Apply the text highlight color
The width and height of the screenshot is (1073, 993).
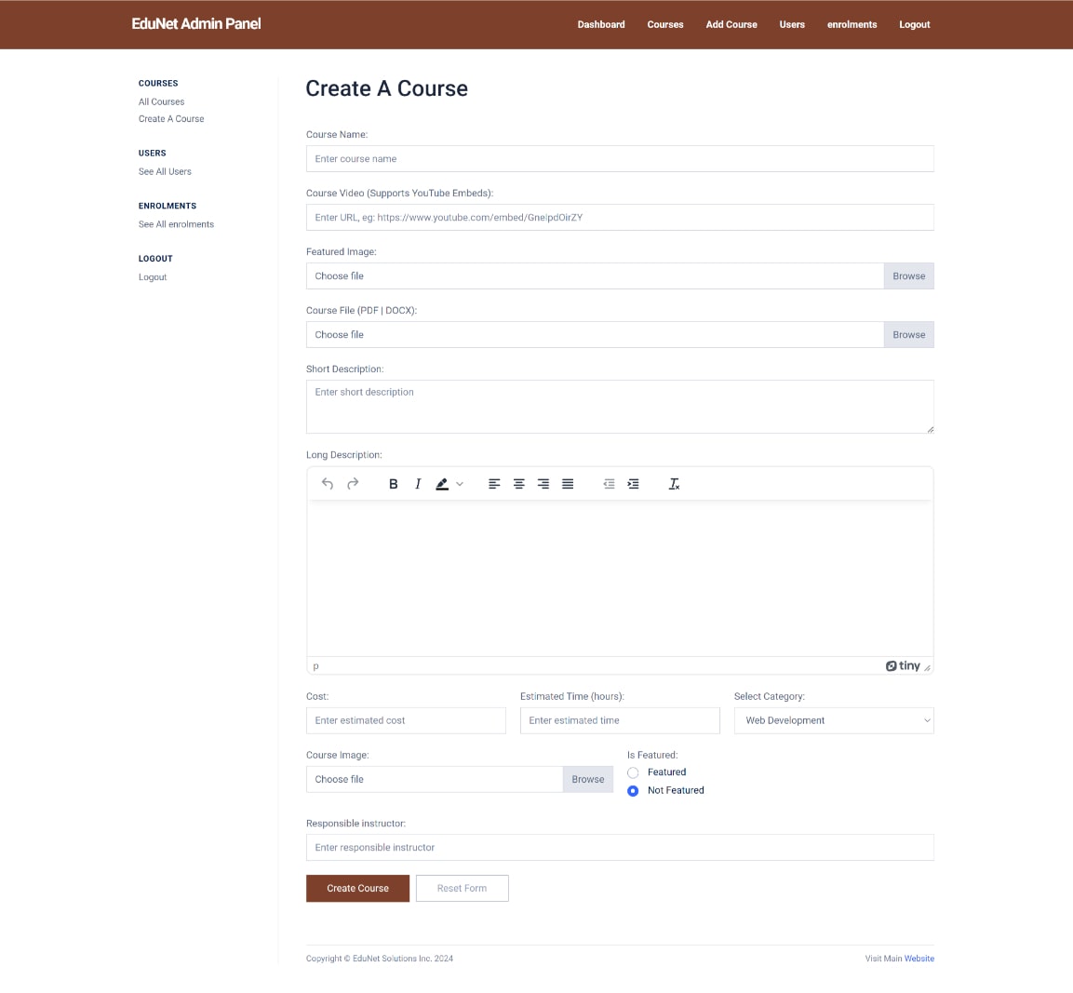[442, 484]
